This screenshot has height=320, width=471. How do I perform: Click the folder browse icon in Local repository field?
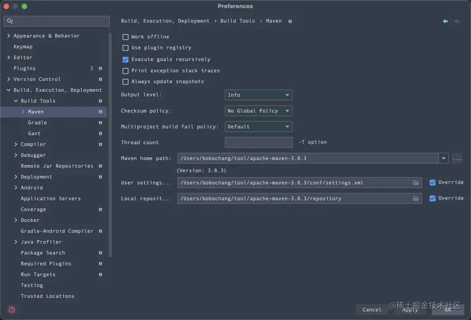[x=416, y=198]
